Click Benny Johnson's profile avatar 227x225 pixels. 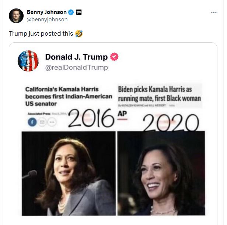[x=16, y=16]
